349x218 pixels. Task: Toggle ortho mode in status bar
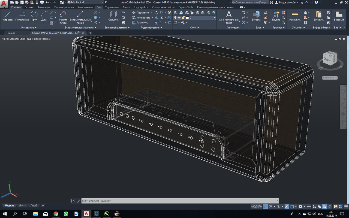(266, 207)
